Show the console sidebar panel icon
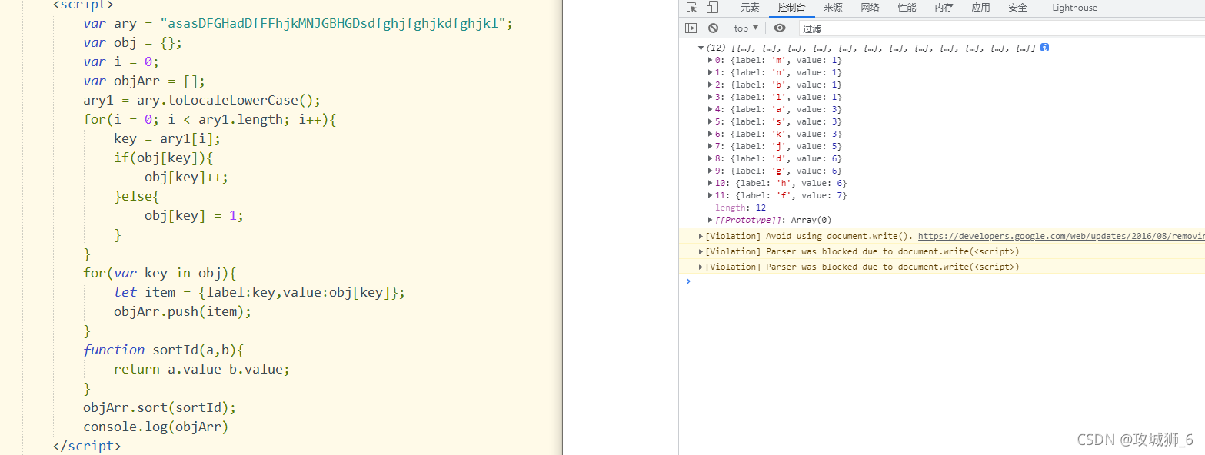 tap(691, 28)
